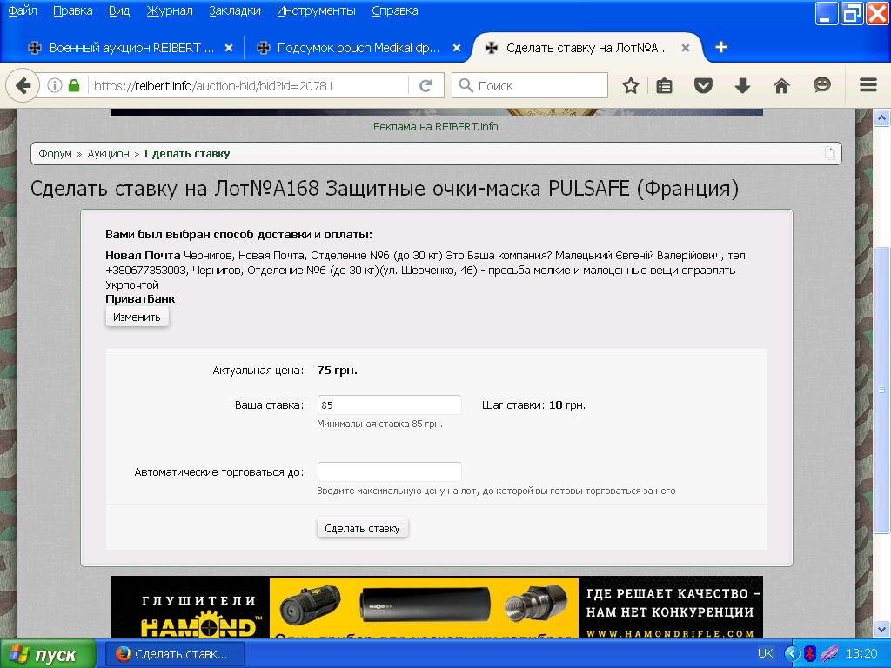Screen dimensions: 891x668
Task: Click the vertical scrollbar thumb
Action: 881,391
